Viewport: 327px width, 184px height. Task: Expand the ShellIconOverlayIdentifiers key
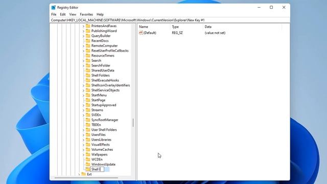(83, 85)
